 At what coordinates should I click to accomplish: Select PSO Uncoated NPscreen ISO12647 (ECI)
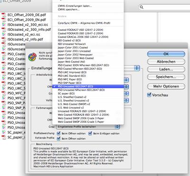88,90
